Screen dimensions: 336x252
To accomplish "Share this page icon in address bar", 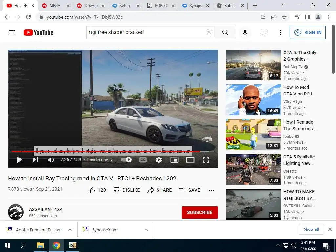I will click(274, 17).
